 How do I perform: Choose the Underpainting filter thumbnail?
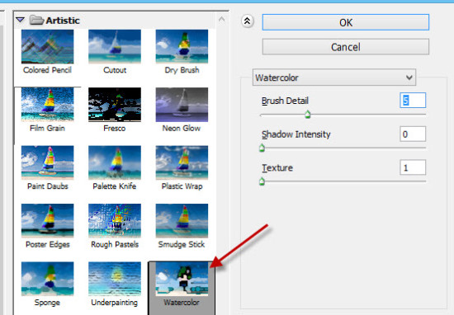[115, 279]
